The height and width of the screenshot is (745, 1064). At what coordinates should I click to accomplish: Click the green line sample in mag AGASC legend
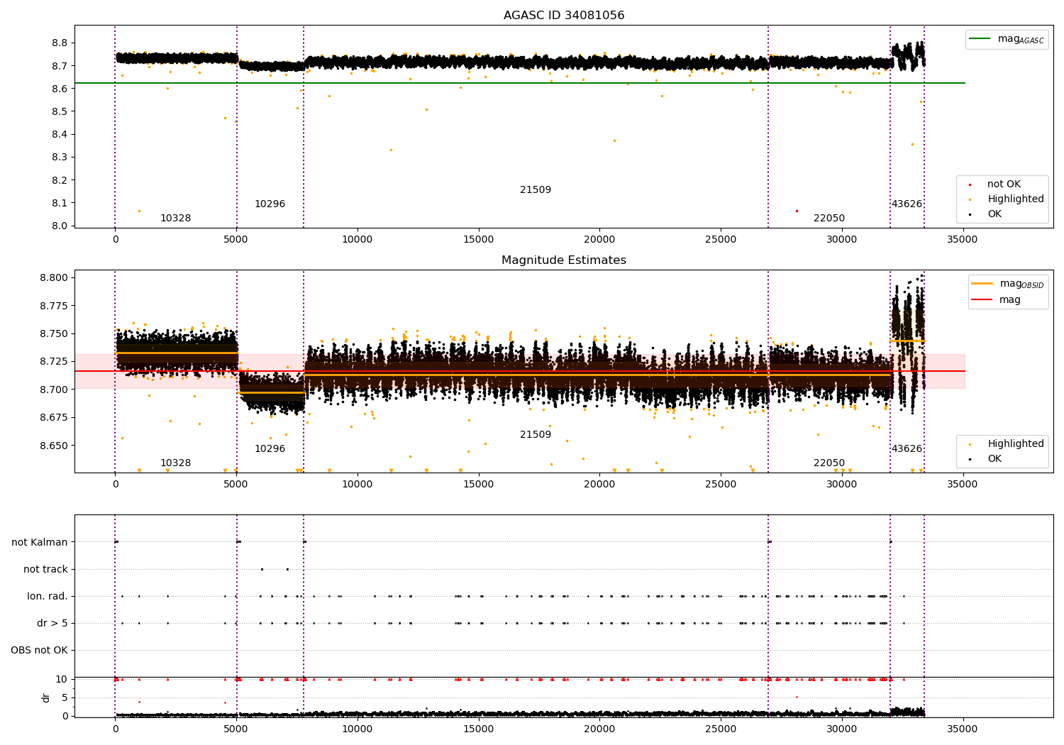pos(980,39)
